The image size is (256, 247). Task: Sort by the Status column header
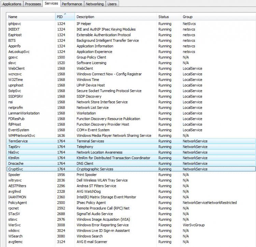[169, 17]
